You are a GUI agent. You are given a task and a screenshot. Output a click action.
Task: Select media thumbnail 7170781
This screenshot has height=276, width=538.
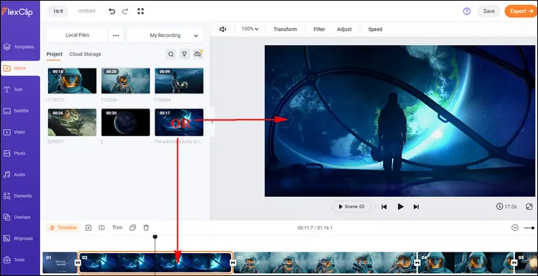126,81
